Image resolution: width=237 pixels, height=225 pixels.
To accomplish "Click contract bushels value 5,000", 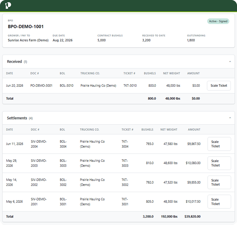I will 102,40.
